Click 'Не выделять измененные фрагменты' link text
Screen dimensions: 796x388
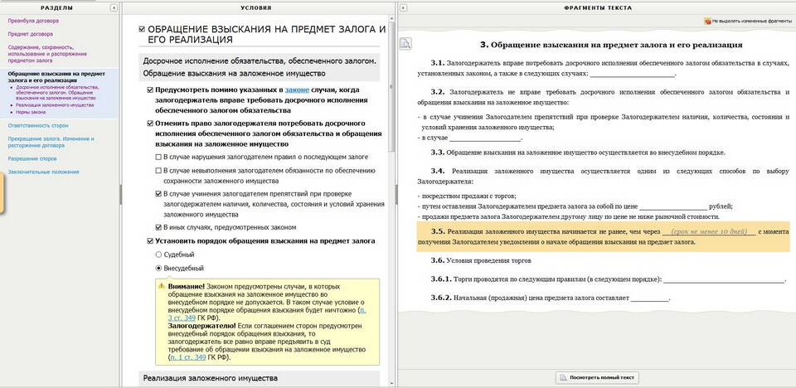[751, 22]
